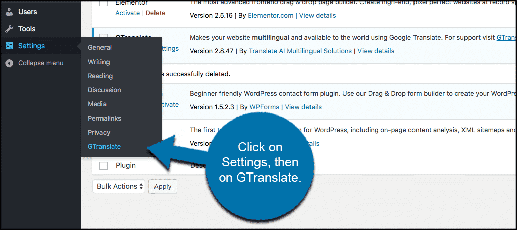This screenshot has height=230, width=517.
Task: Tick the GTranslate plugin checkbox
Action: (104, 37)
